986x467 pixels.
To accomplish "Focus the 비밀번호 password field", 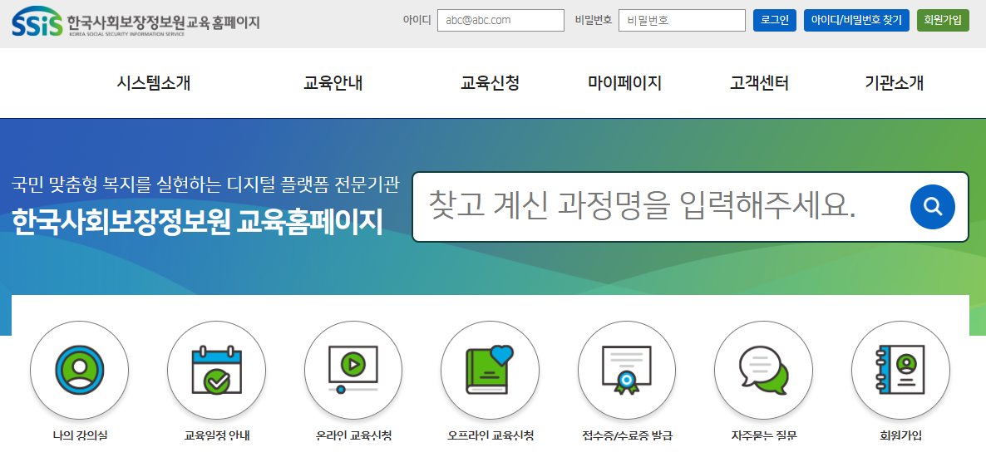I will pyautogui.click(x=682, y=20).
